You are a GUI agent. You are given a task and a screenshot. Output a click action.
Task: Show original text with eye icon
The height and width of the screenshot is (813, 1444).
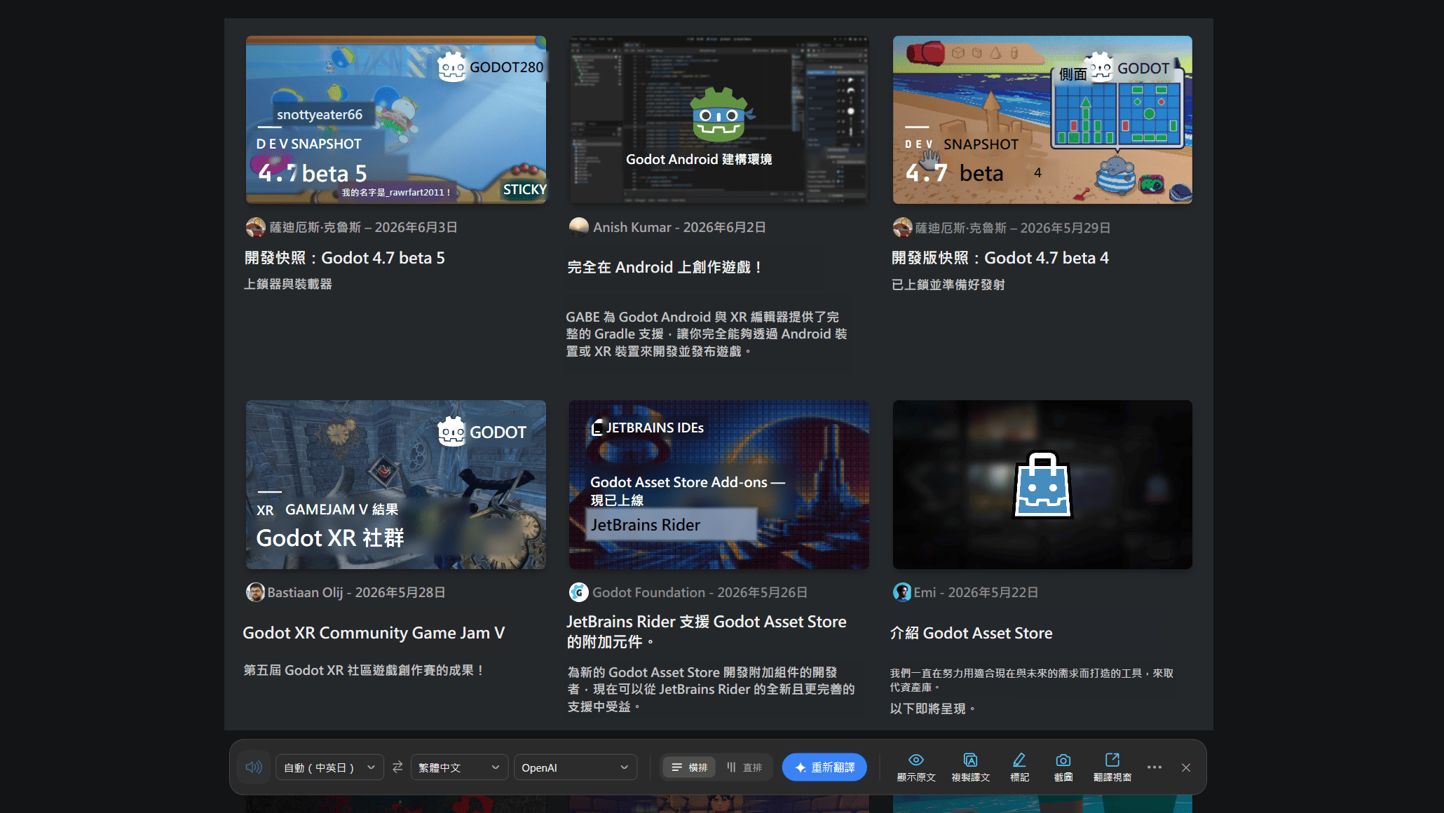pos(916,767)
